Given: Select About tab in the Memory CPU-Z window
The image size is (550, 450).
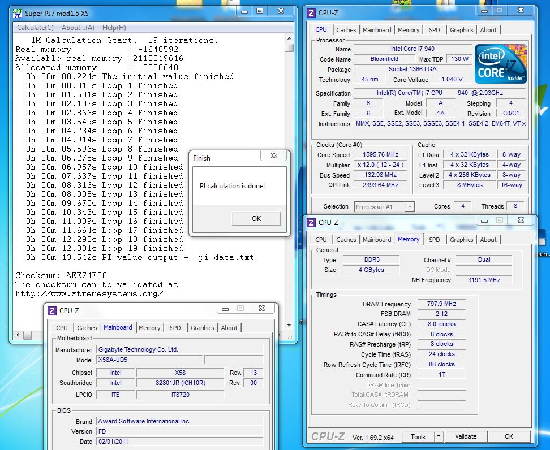Looking at the screenshot, I should 488,240.
